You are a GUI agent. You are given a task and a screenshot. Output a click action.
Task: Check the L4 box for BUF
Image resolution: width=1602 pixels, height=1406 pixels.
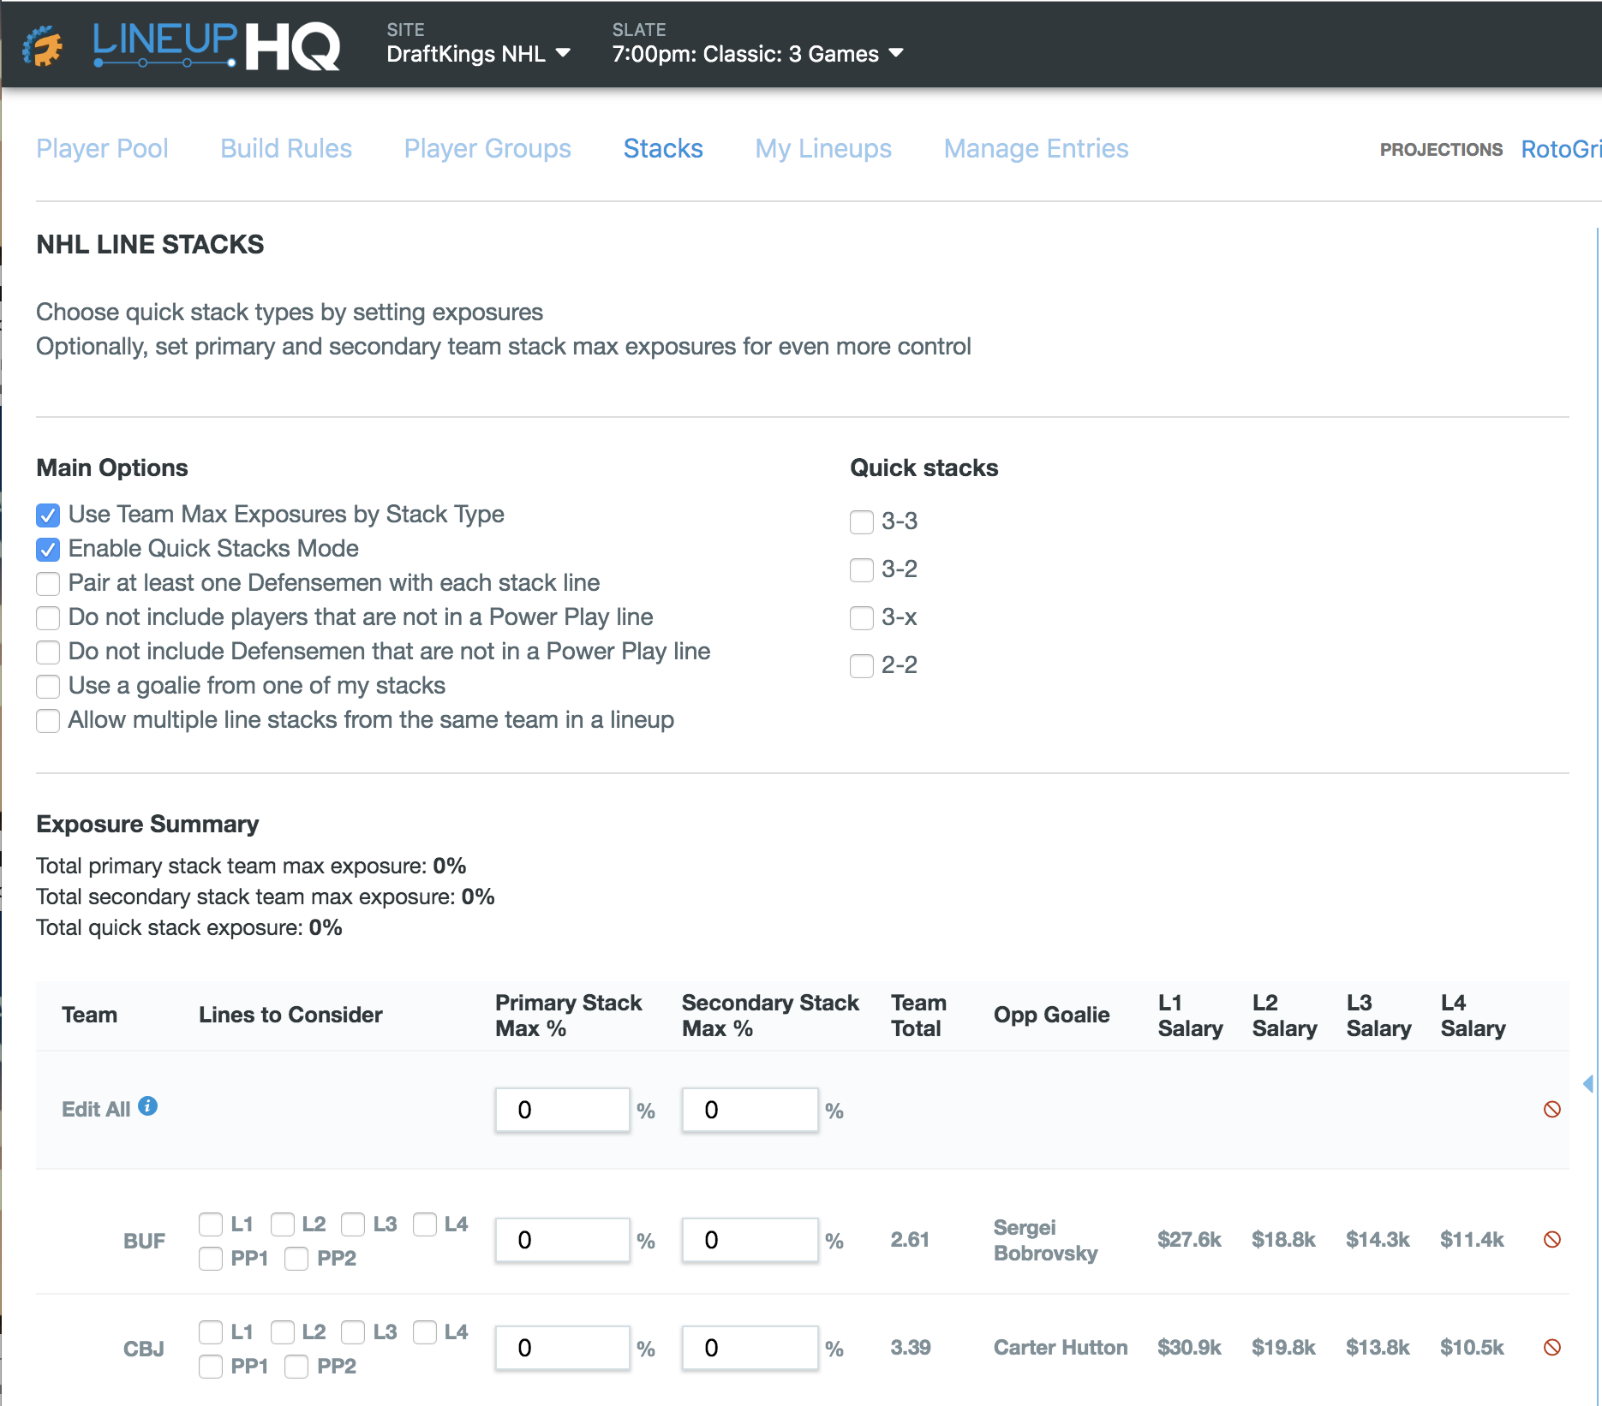425,1224
